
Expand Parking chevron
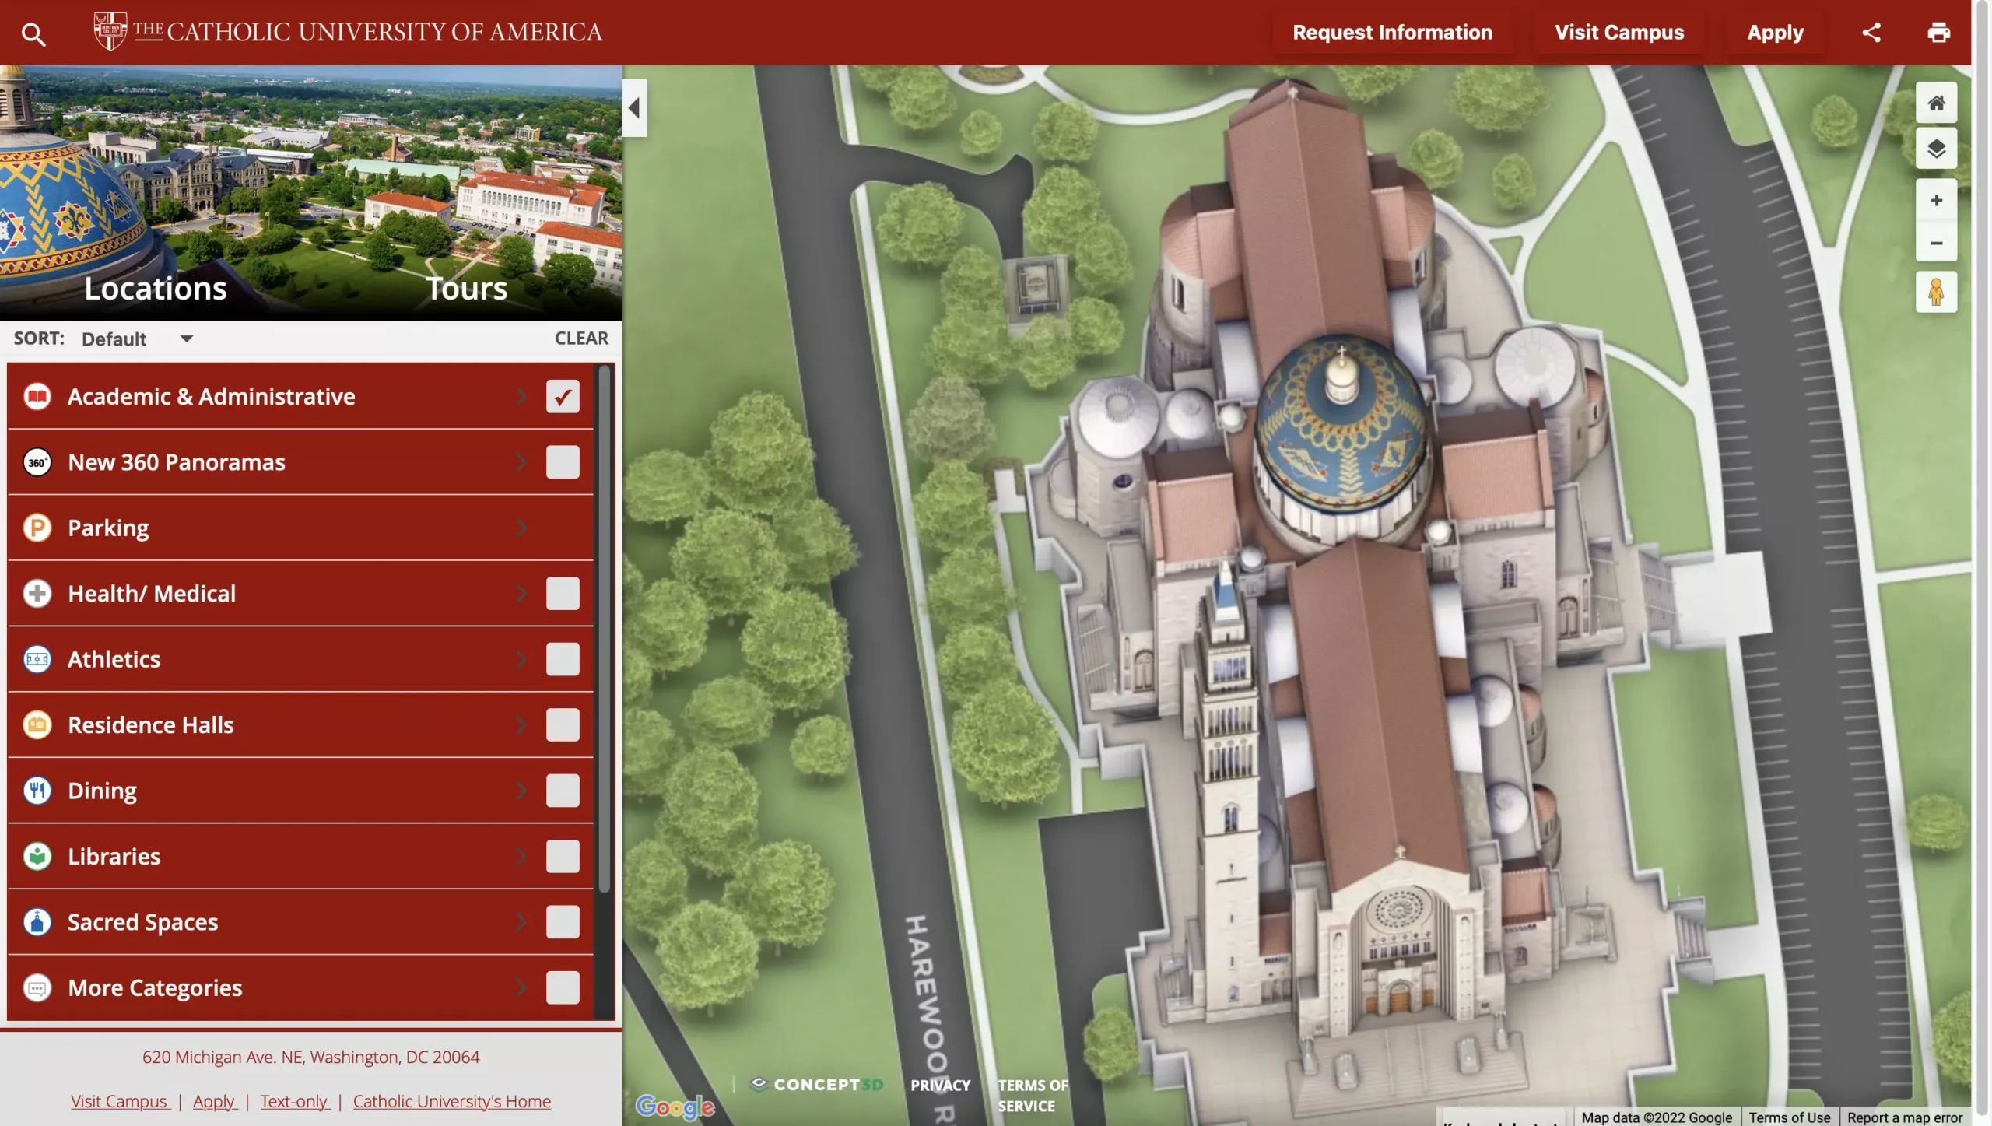(521, 528)
